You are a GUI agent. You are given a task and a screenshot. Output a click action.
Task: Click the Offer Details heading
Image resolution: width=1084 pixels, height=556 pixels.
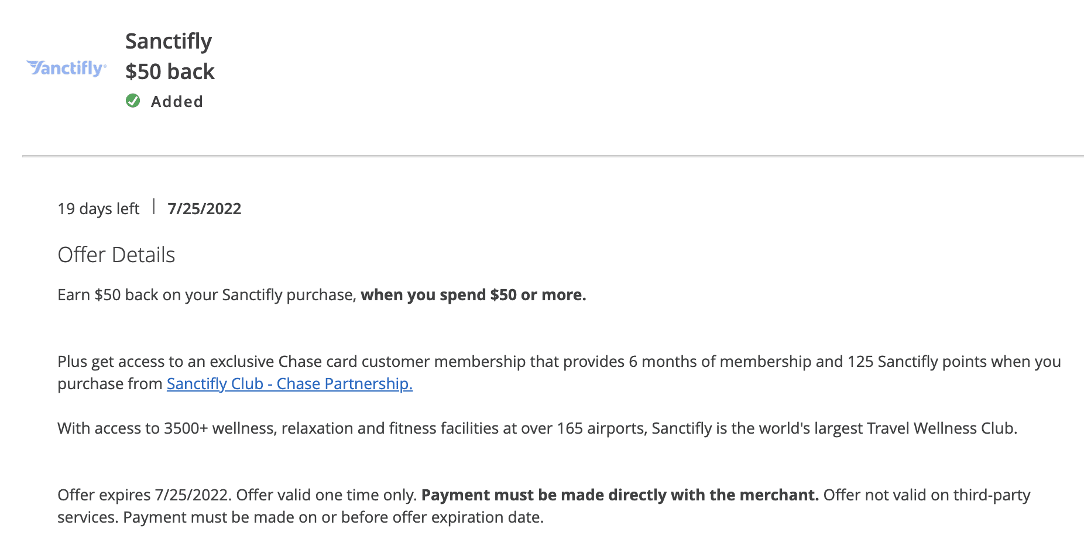coord(116,255)
